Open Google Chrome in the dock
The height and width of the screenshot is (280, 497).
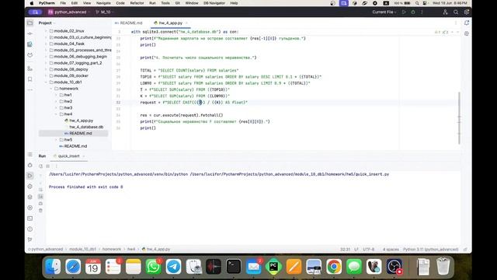[x=334, y=267]
